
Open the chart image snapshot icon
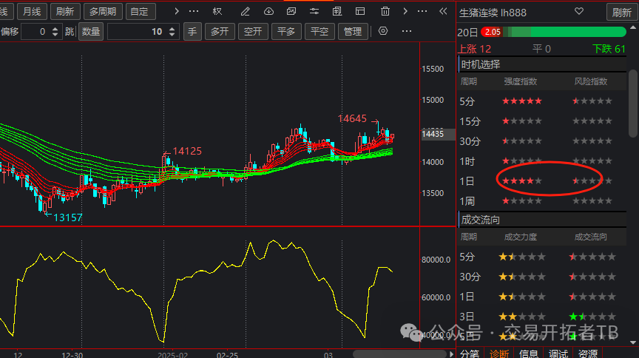(291, 11)
